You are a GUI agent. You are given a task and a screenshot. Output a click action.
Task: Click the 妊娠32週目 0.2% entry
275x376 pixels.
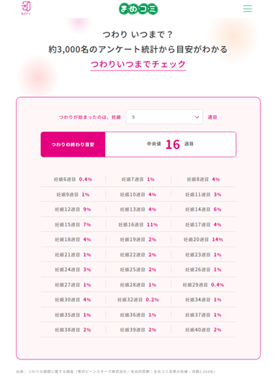click(138, 300)
